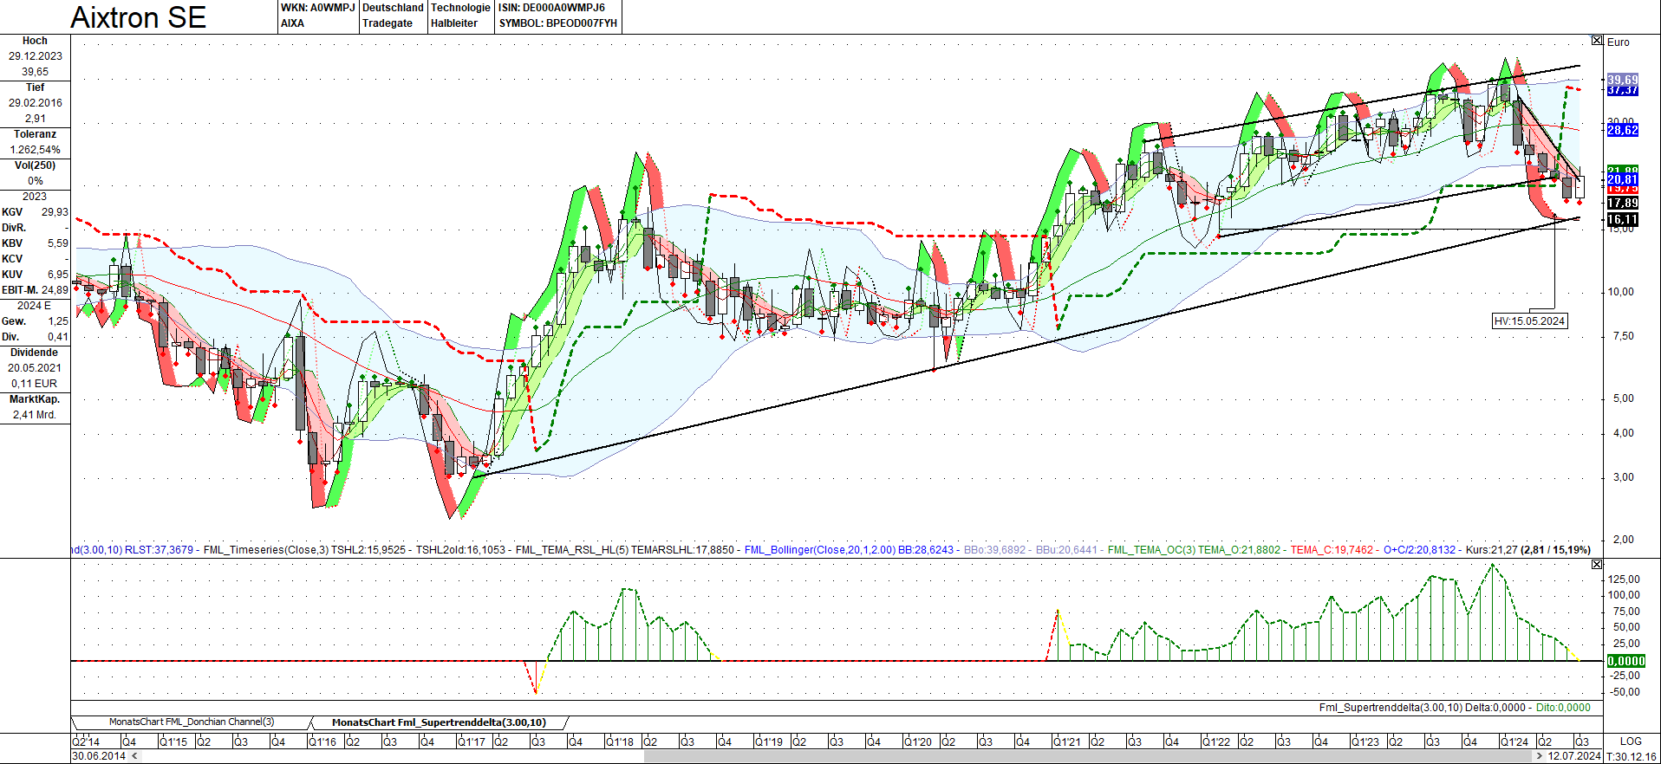Select the tolerance value 1.262,54%

tap(36, 150)
